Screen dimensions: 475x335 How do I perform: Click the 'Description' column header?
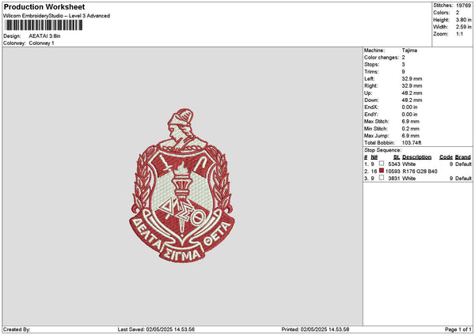pos(417,157)
